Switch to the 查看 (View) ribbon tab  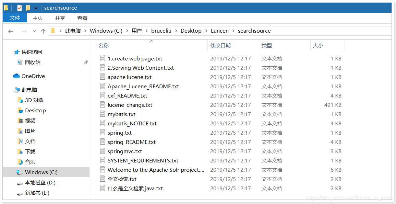click(82, 18)
